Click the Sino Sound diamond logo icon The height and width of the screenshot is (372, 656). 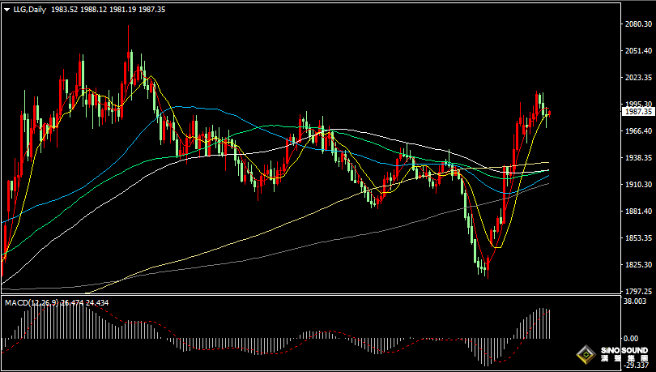point(585,354)
